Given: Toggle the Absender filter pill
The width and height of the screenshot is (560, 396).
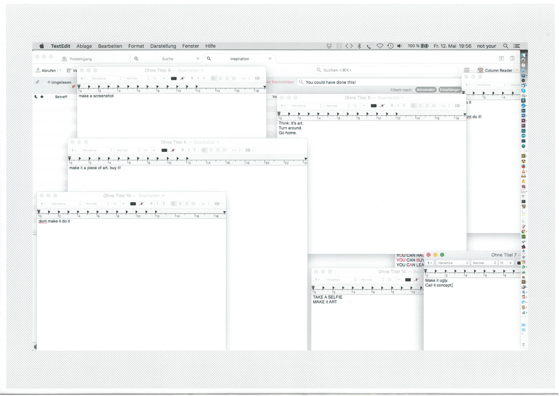Looking at the screenshot, I should coord(426,90).
